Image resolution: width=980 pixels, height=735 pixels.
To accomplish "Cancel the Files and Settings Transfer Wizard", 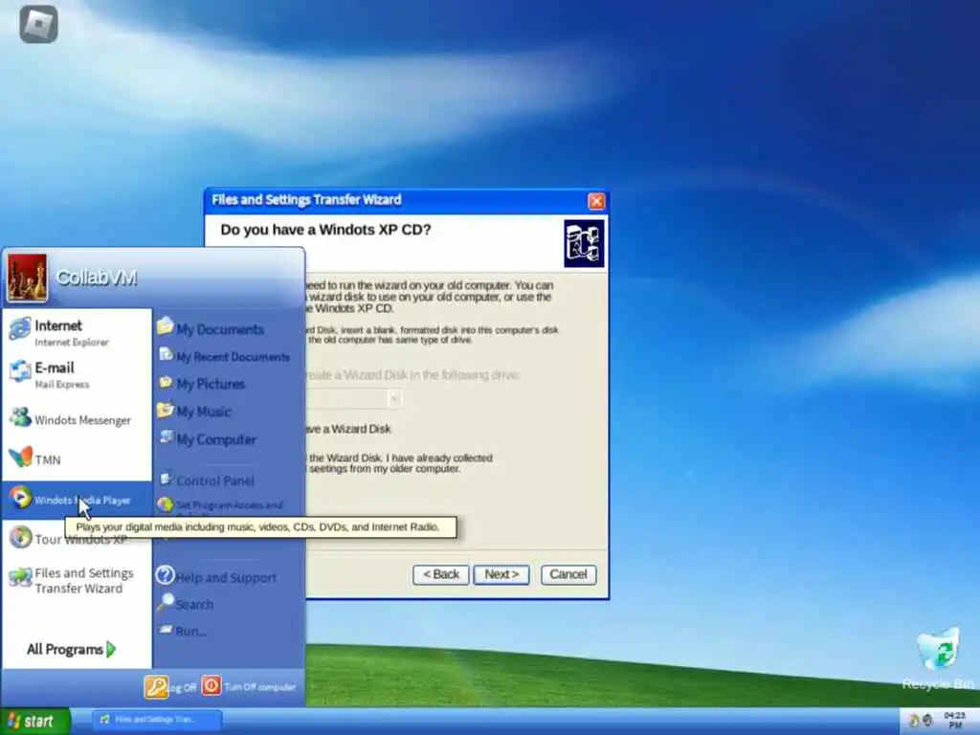I will (x=568, y=574).
